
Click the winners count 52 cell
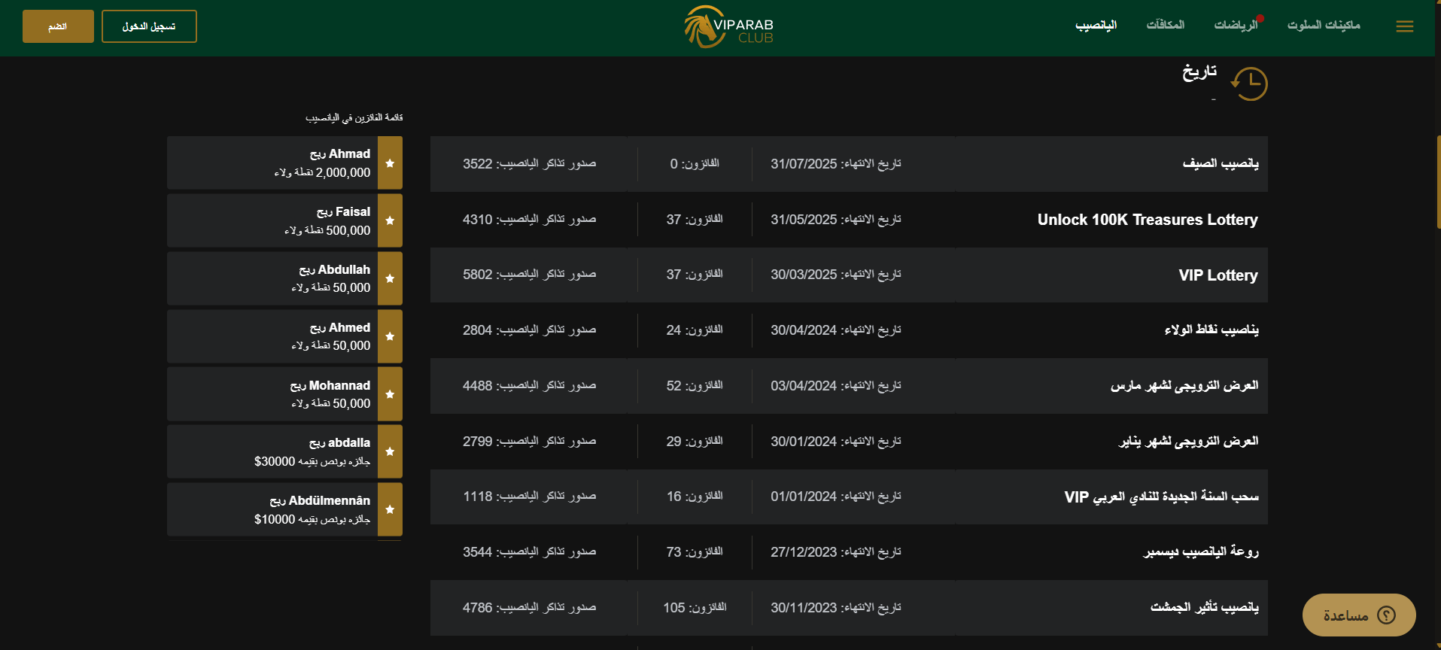[x=695, y=386]
